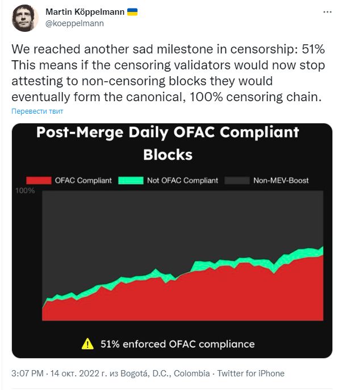Click the chart title Post-Merge Daily text
This screenshot has height=390, width=342.
(102, 132)
